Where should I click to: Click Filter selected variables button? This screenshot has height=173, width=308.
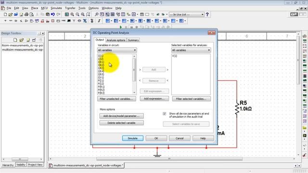point(192,99)
